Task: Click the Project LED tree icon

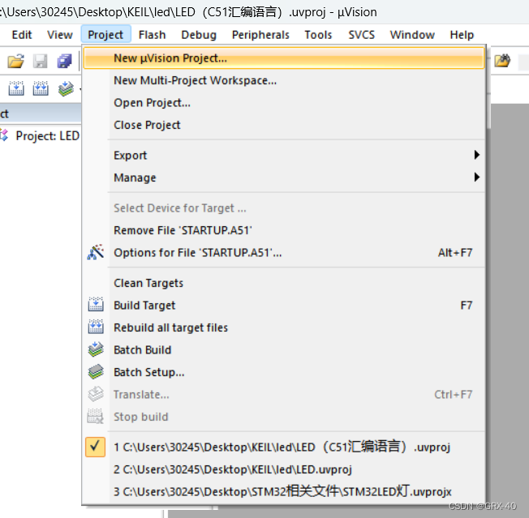Action: [x=4, y=135]
